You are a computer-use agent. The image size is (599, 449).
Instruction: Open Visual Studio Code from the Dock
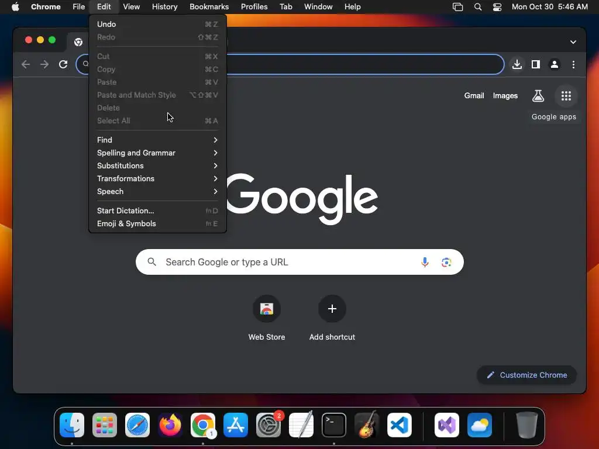(x=399, y=425)
